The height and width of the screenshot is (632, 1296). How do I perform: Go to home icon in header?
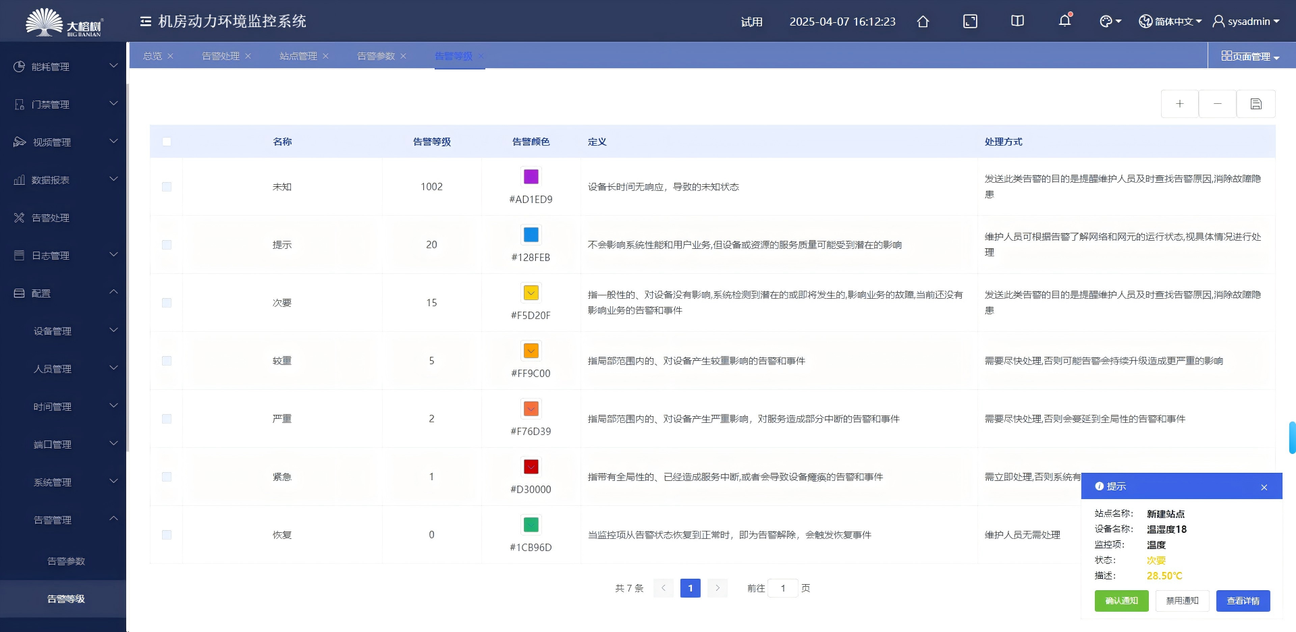[x=923, y=22]
